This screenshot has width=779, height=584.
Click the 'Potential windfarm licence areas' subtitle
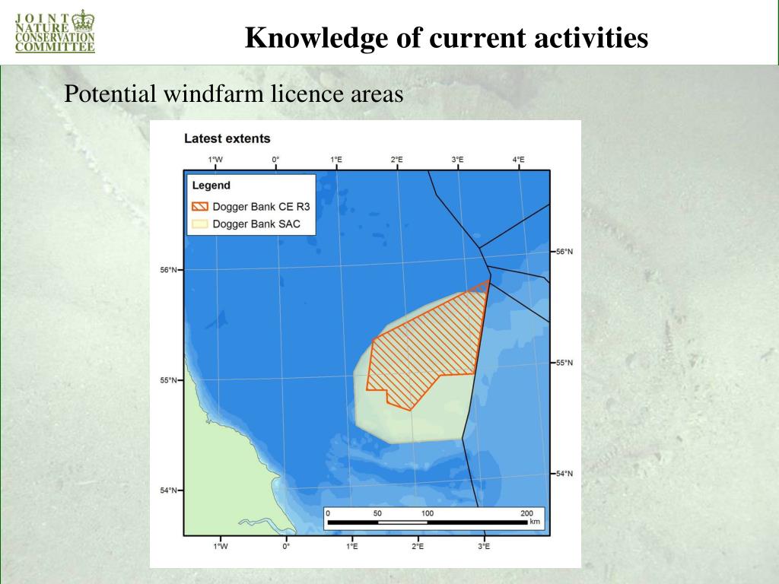pos(234,94)
